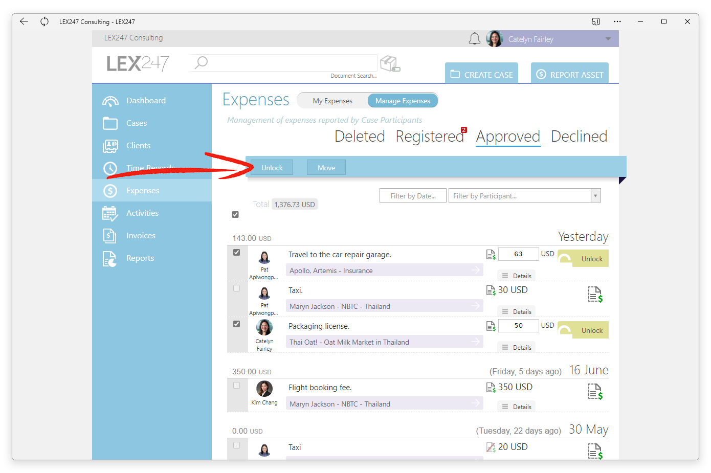This screenshot has height=473, width=711.
Task: Click the invoice status icon on 30 May Taxi row
Action: click(x=595, y=451)
